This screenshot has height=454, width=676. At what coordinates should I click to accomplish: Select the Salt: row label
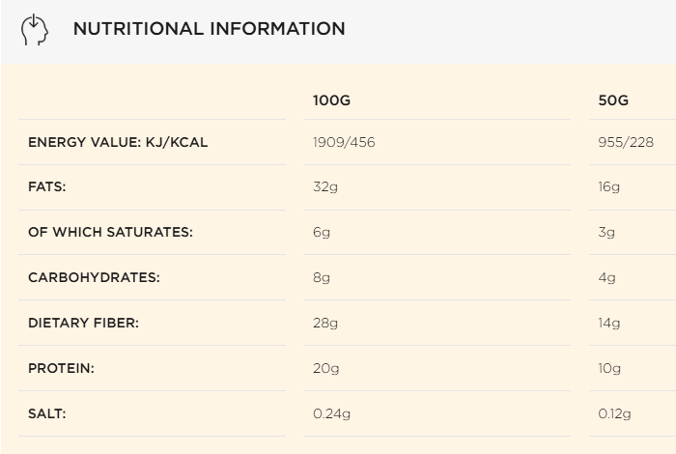pos(47,413)
